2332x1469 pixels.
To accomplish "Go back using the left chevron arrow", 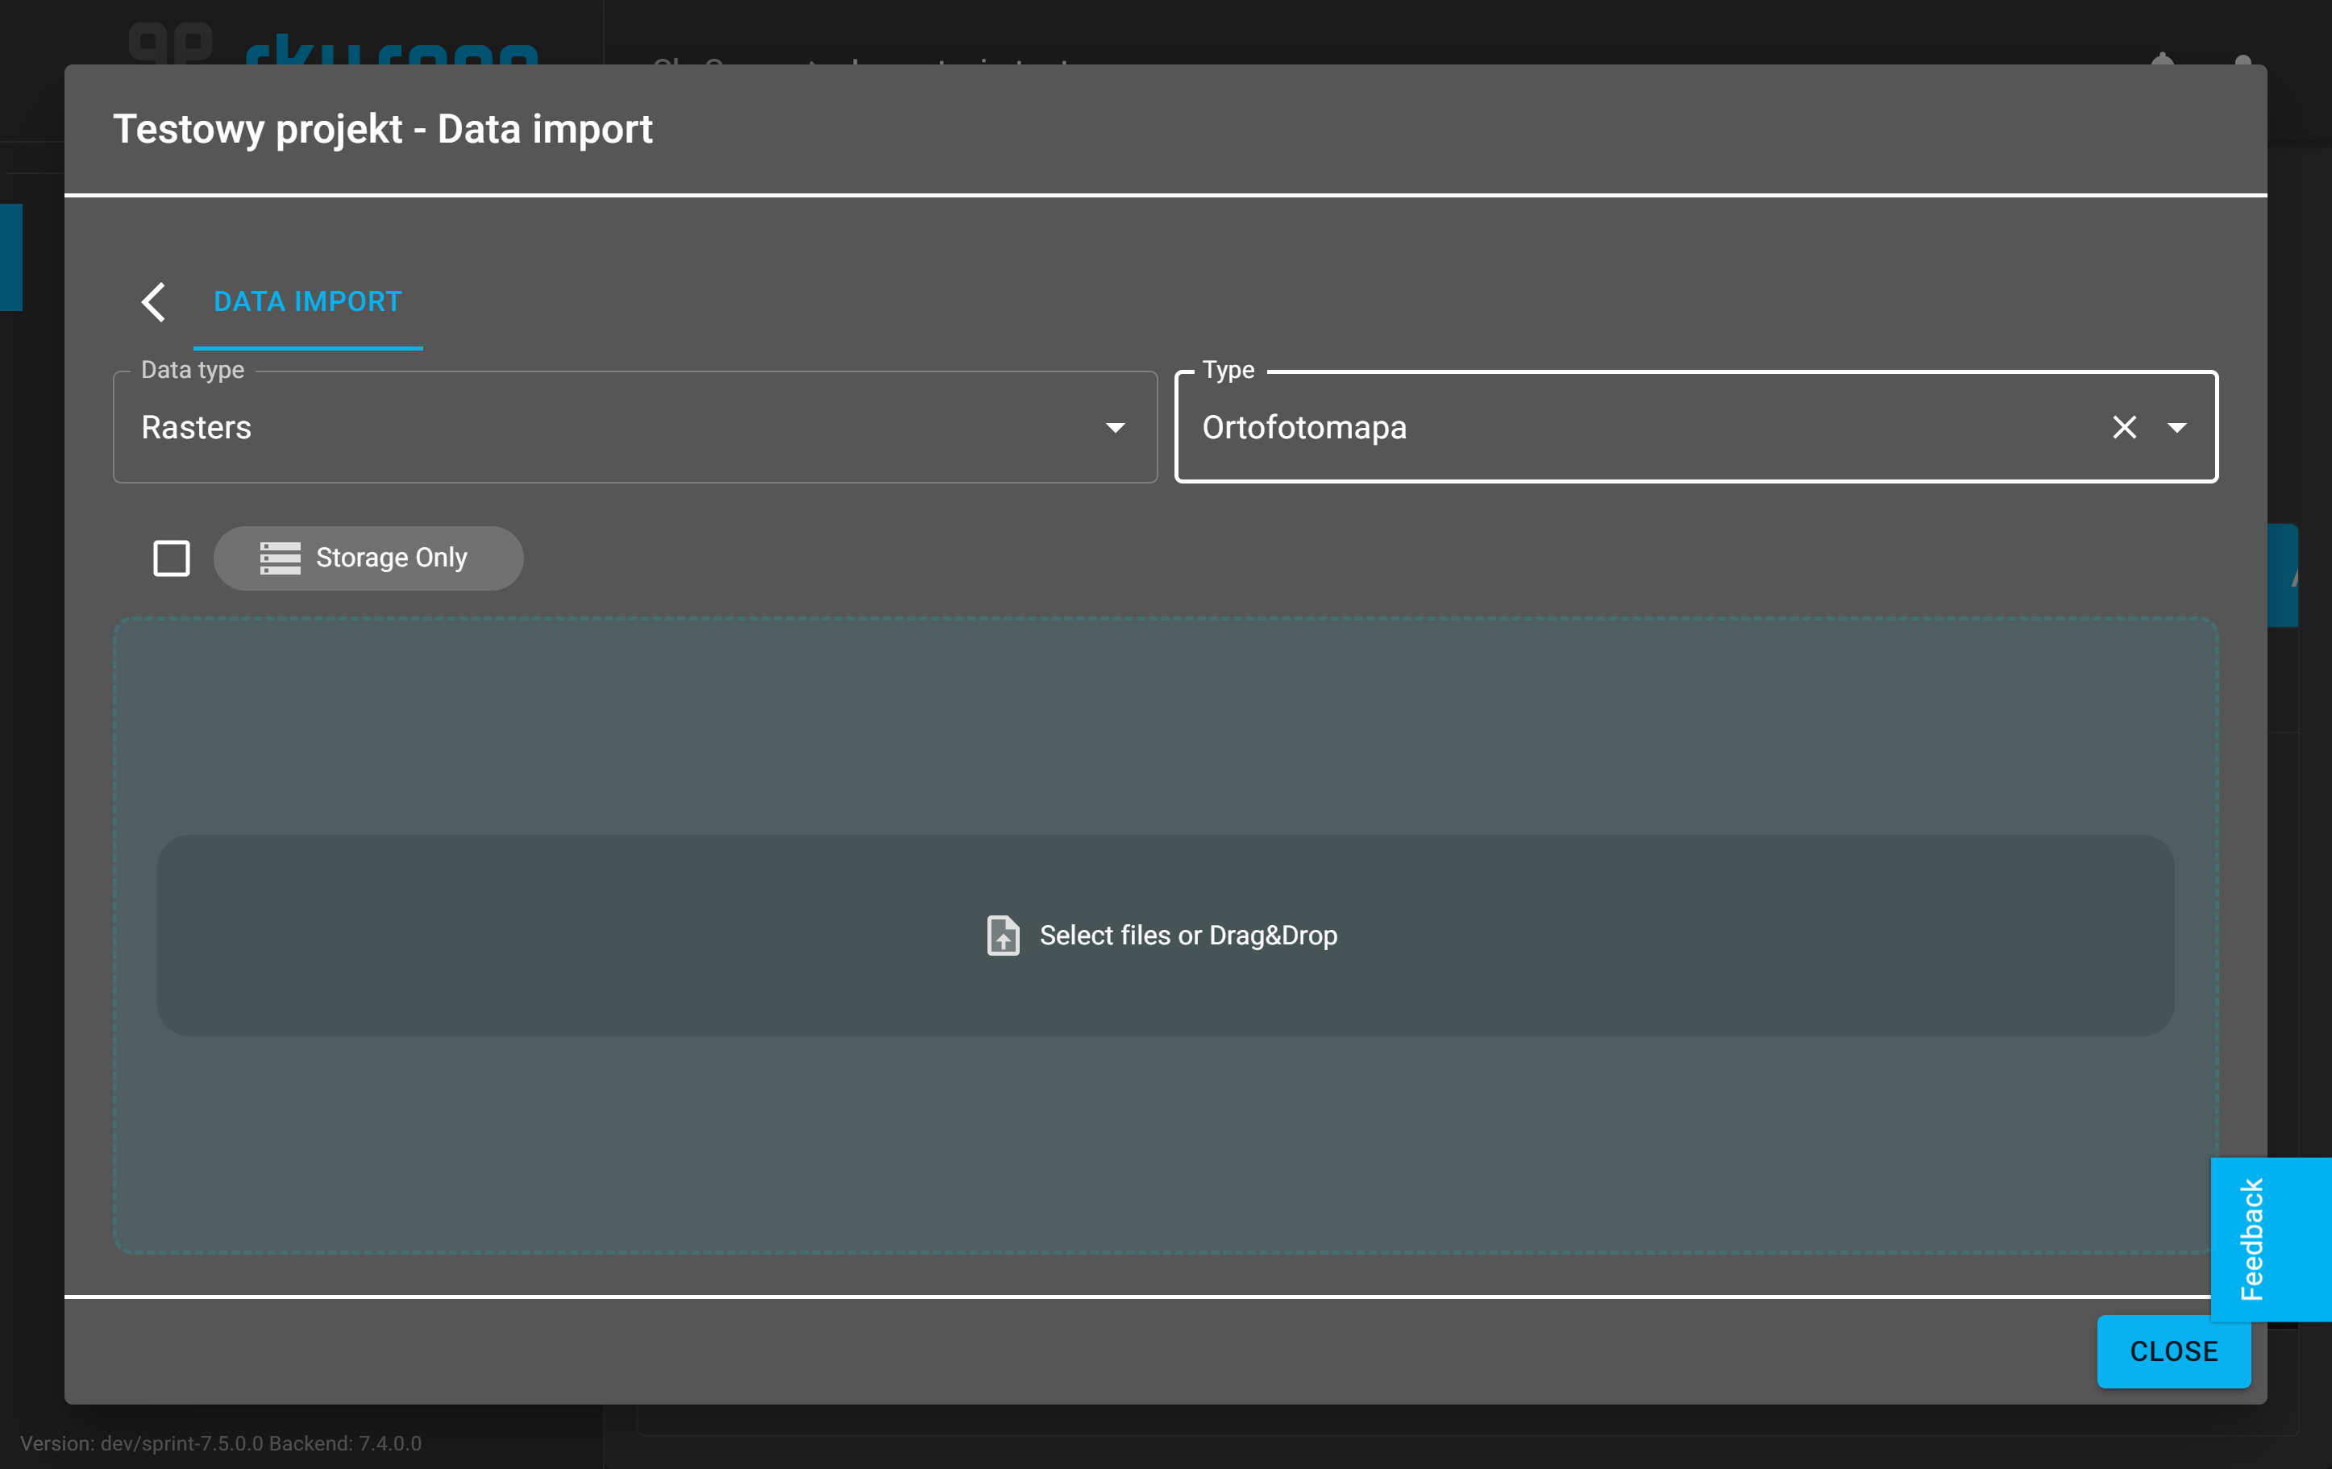I will (x=153, y=302).
